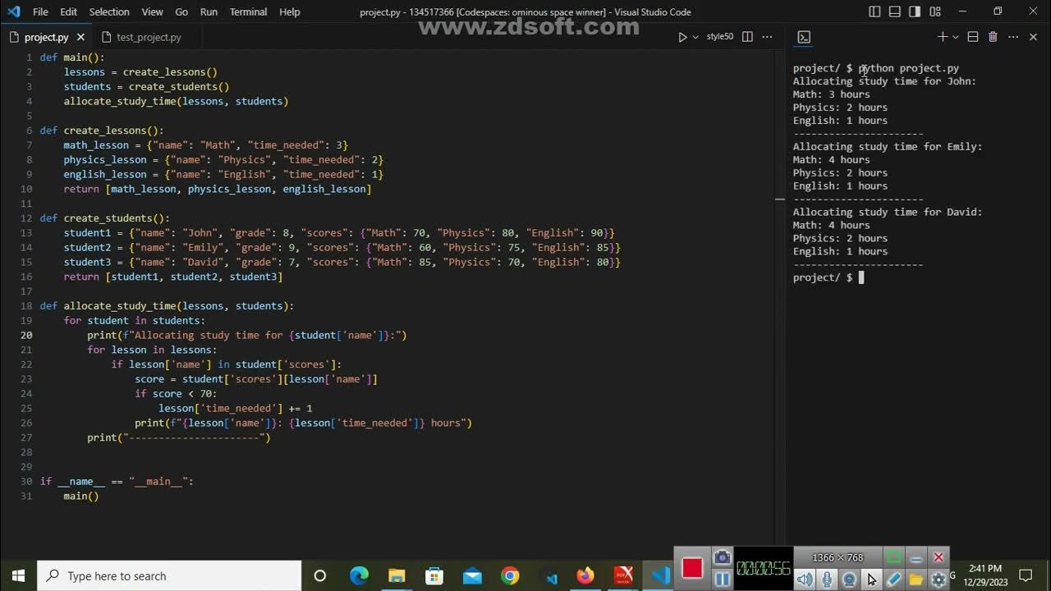Viewport: 1051px width, 591px height.
Task: Open the Run menu
Action: [x=209, y=11]
